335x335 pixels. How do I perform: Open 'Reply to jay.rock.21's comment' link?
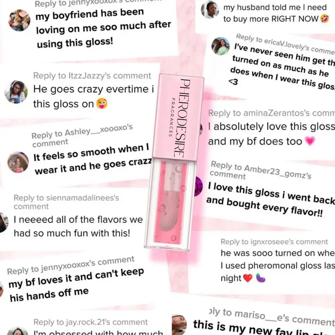[90, 322]
